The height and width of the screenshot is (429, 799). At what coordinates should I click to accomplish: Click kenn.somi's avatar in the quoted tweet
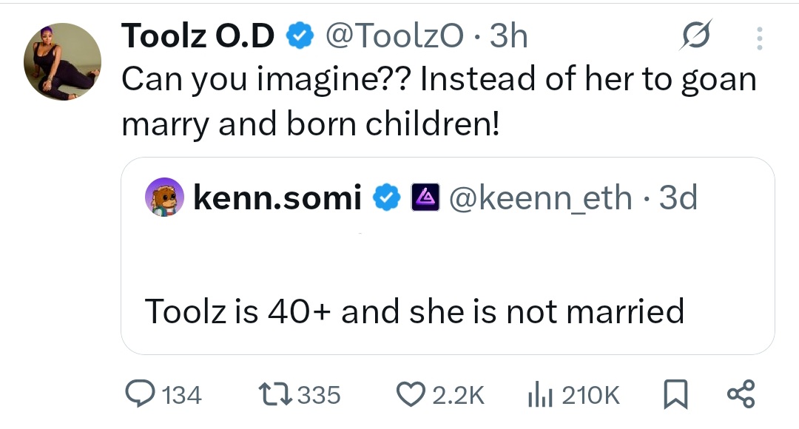click(x=164, y=197)
